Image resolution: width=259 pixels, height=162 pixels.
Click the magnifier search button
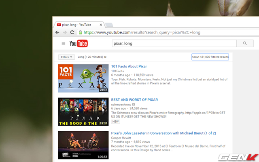pyautogui.click(x=245, y=43)
